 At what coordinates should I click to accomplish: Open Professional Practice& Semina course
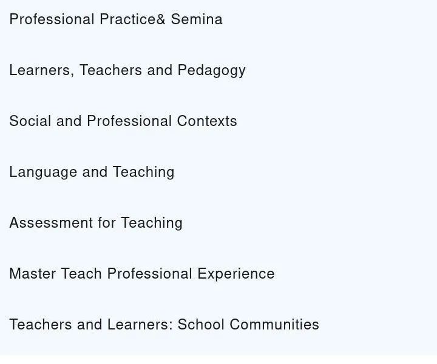click(x=115, y=19)
